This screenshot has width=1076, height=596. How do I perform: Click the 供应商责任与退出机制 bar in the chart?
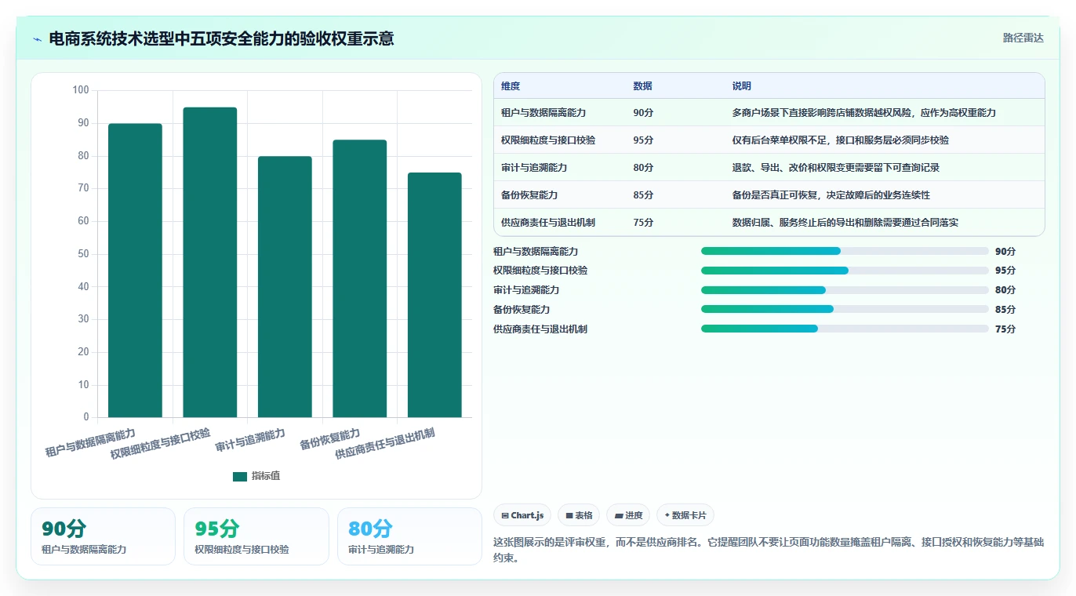pyautogui.click(x=434, y=295)
